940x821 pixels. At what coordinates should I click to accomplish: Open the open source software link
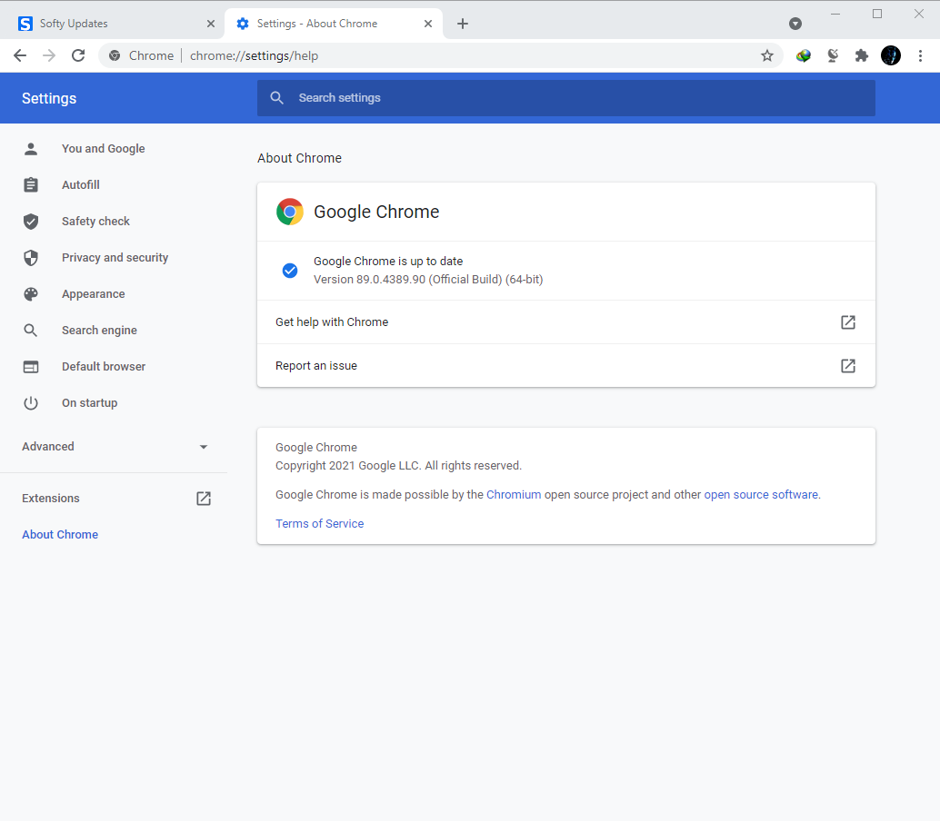pos(761,495)
